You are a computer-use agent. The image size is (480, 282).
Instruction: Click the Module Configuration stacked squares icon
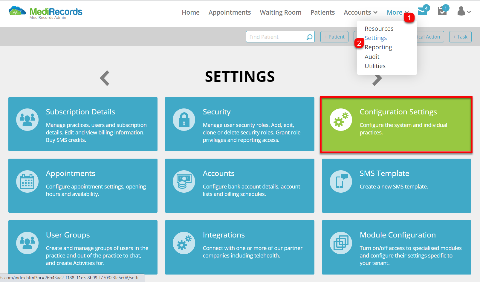click(341, 243)
